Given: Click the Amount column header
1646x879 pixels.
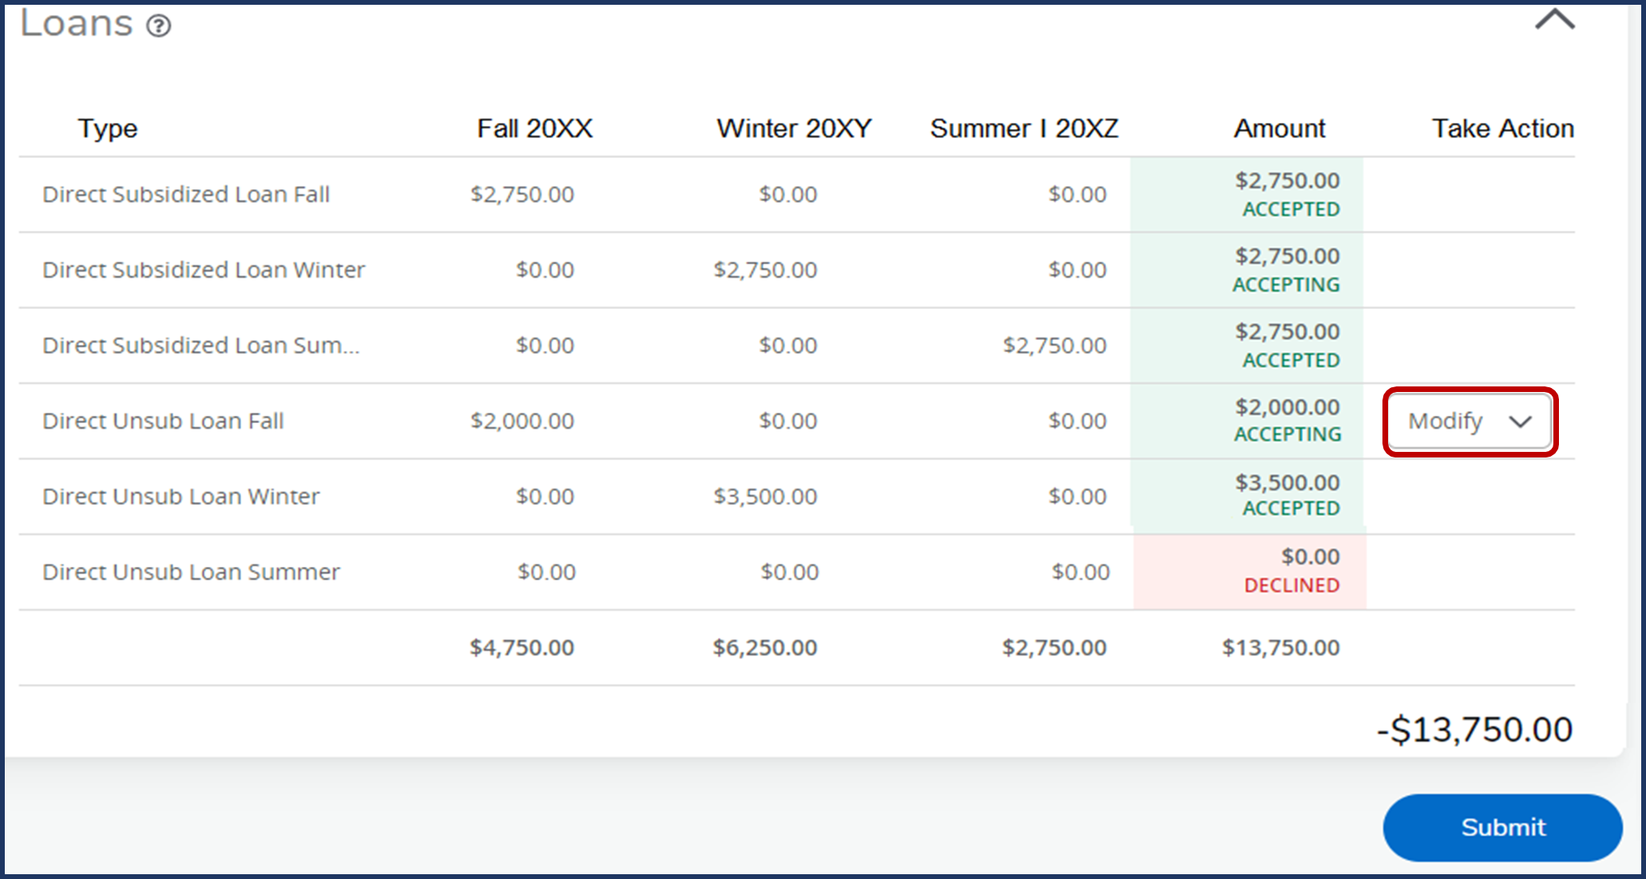Looking at the screenshot, I should coord(1279,129).
